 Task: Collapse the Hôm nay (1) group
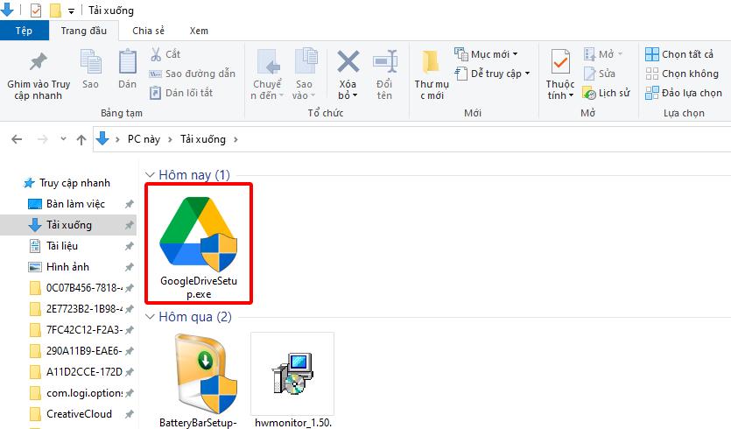tap(150, 175)
